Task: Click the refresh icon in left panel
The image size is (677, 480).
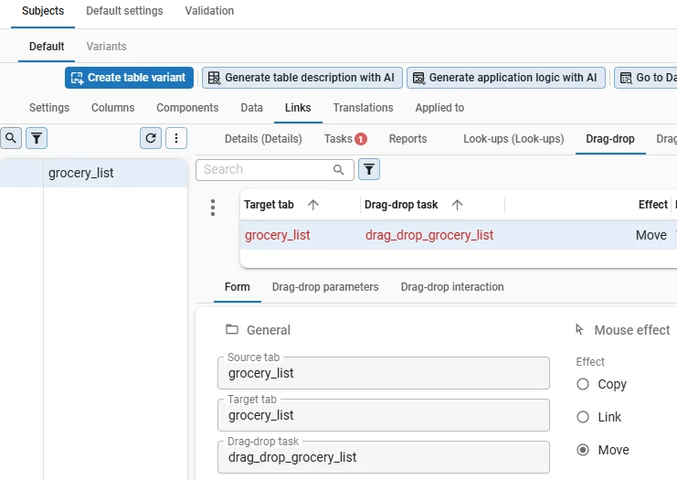Action: click(151, 138)
